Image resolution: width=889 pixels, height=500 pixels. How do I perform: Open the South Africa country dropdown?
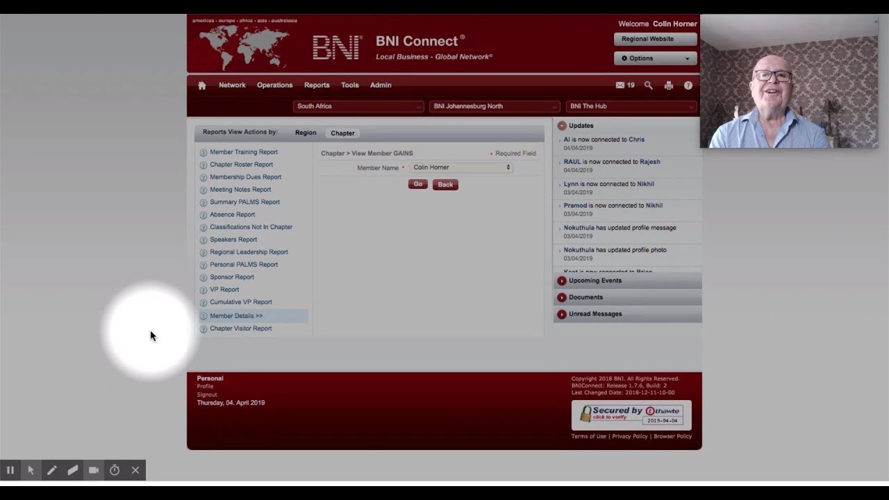click(358, 106)
